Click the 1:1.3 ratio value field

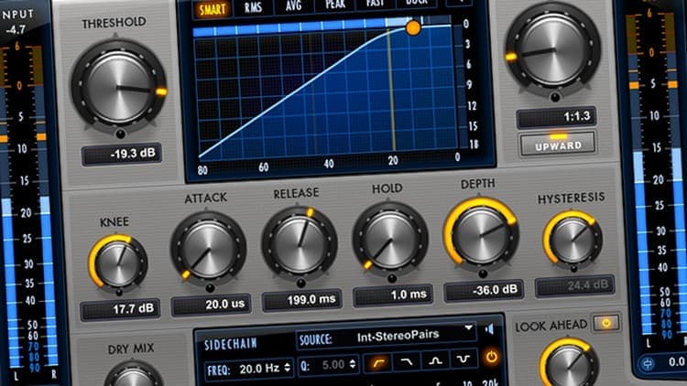coord(556,117)
